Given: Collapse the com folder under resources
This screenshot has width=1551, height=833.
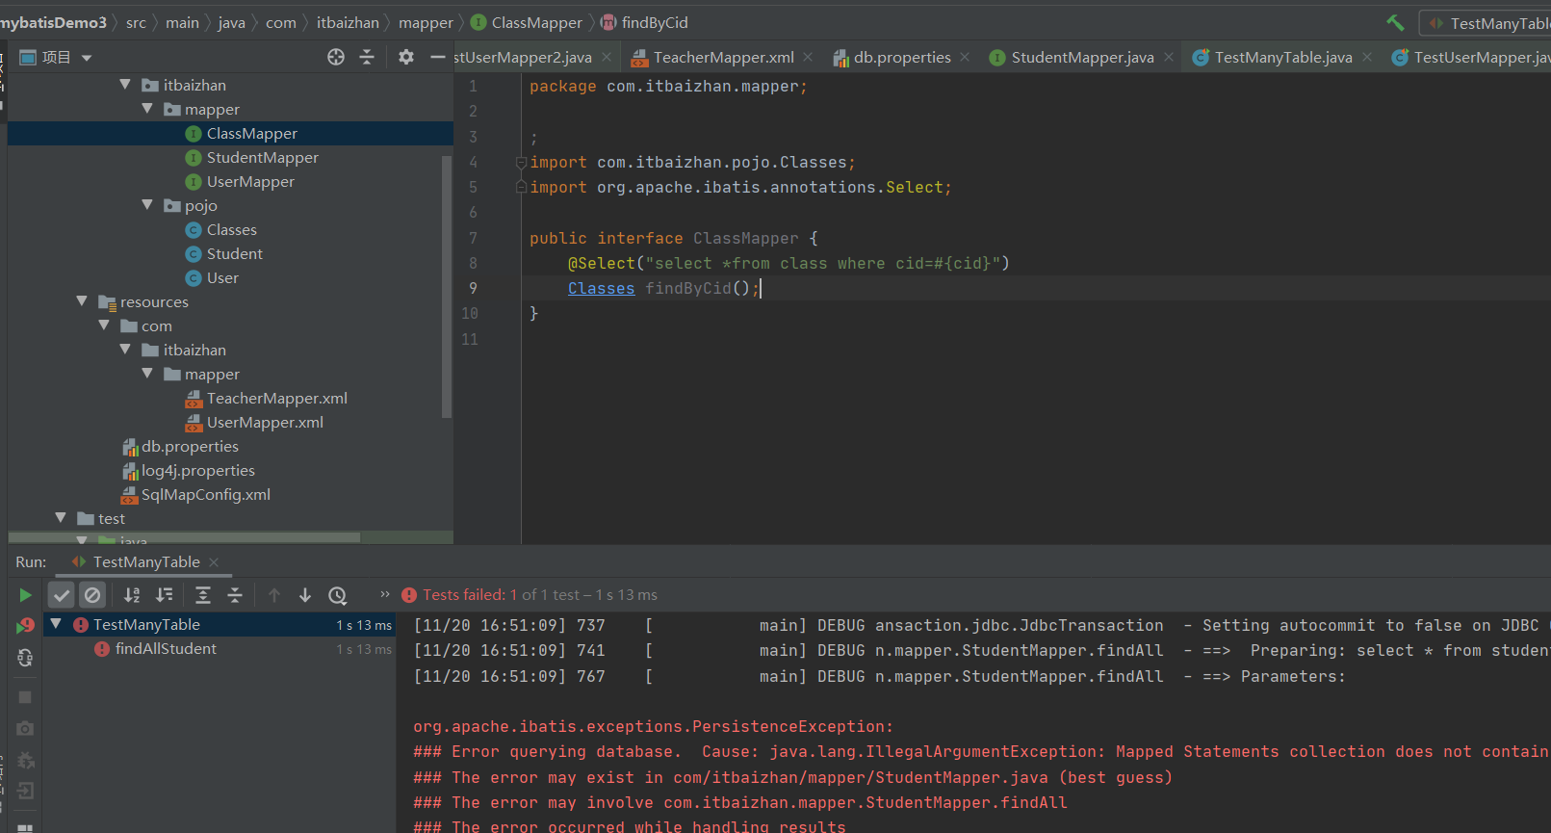Looking at the screenshot, I should (x=104, y=325).
